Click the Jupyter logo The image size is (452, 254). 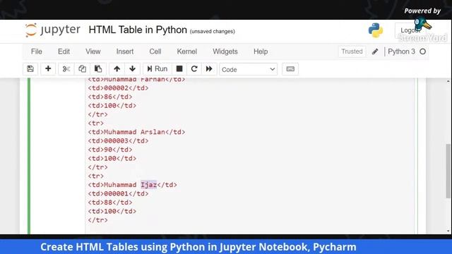(x=53, y=30)
